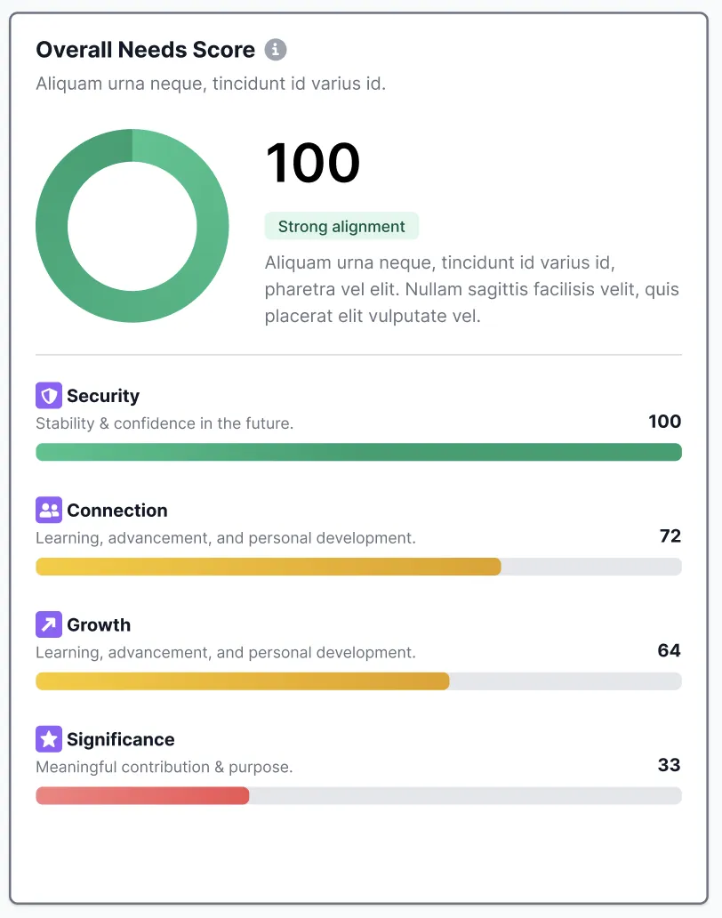Click the Connection people icon
Screen dimensions: 722x918
point(49,510)
